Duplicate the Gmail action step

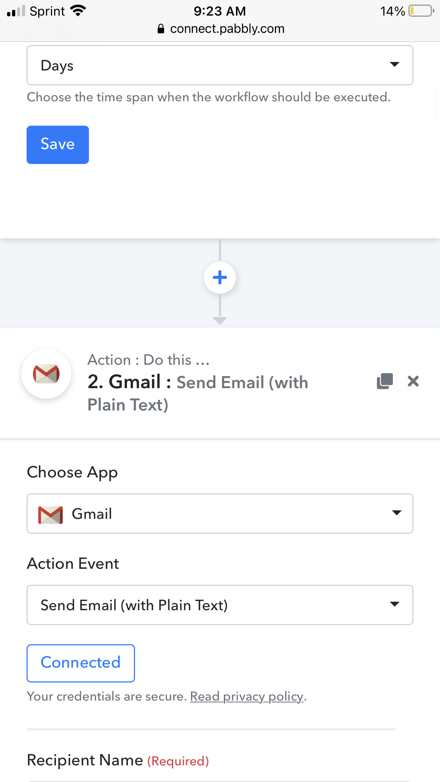[x=385, y=381]
